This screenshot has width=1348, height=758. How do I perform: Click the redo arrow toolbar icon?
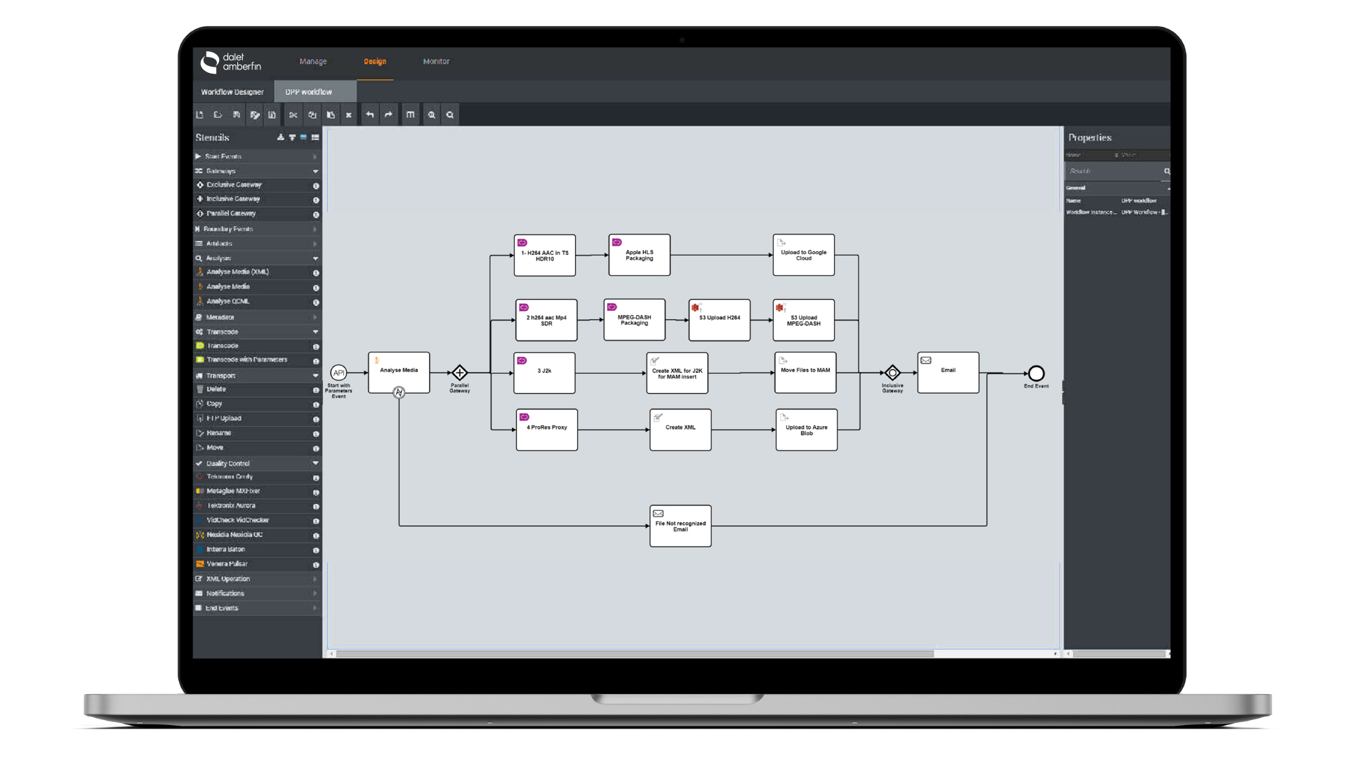388,115
